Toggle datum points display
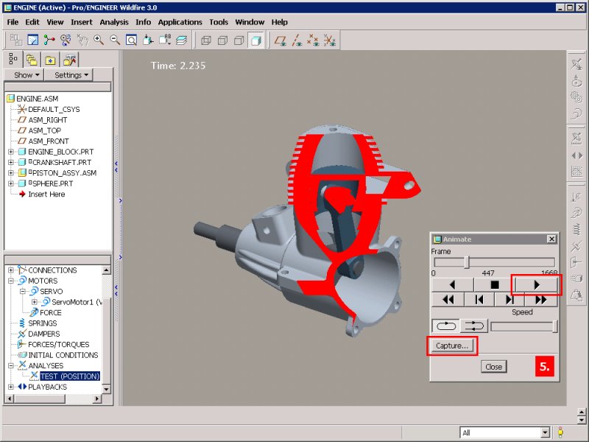589x442 pixels. (314, 40)
